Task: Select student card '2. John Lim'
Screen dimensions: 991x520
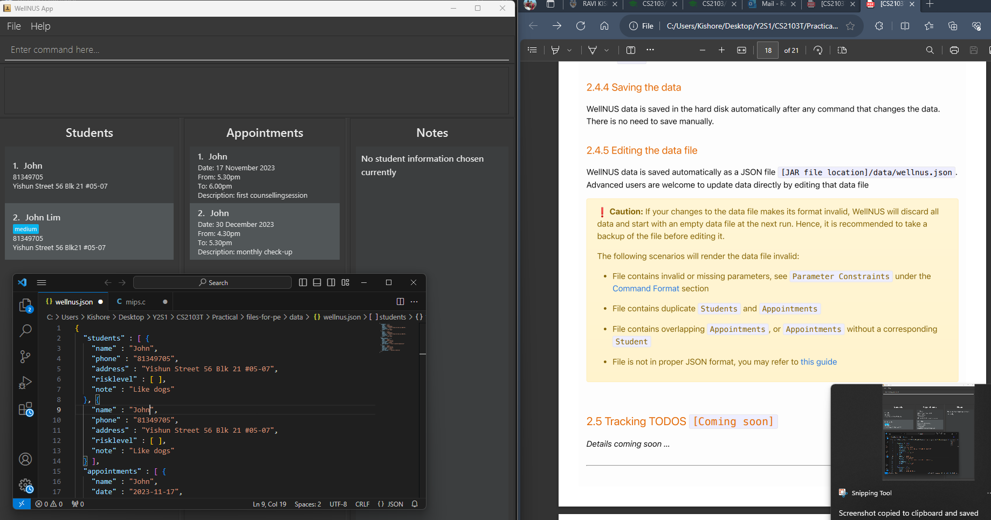Action: [90, 231]
